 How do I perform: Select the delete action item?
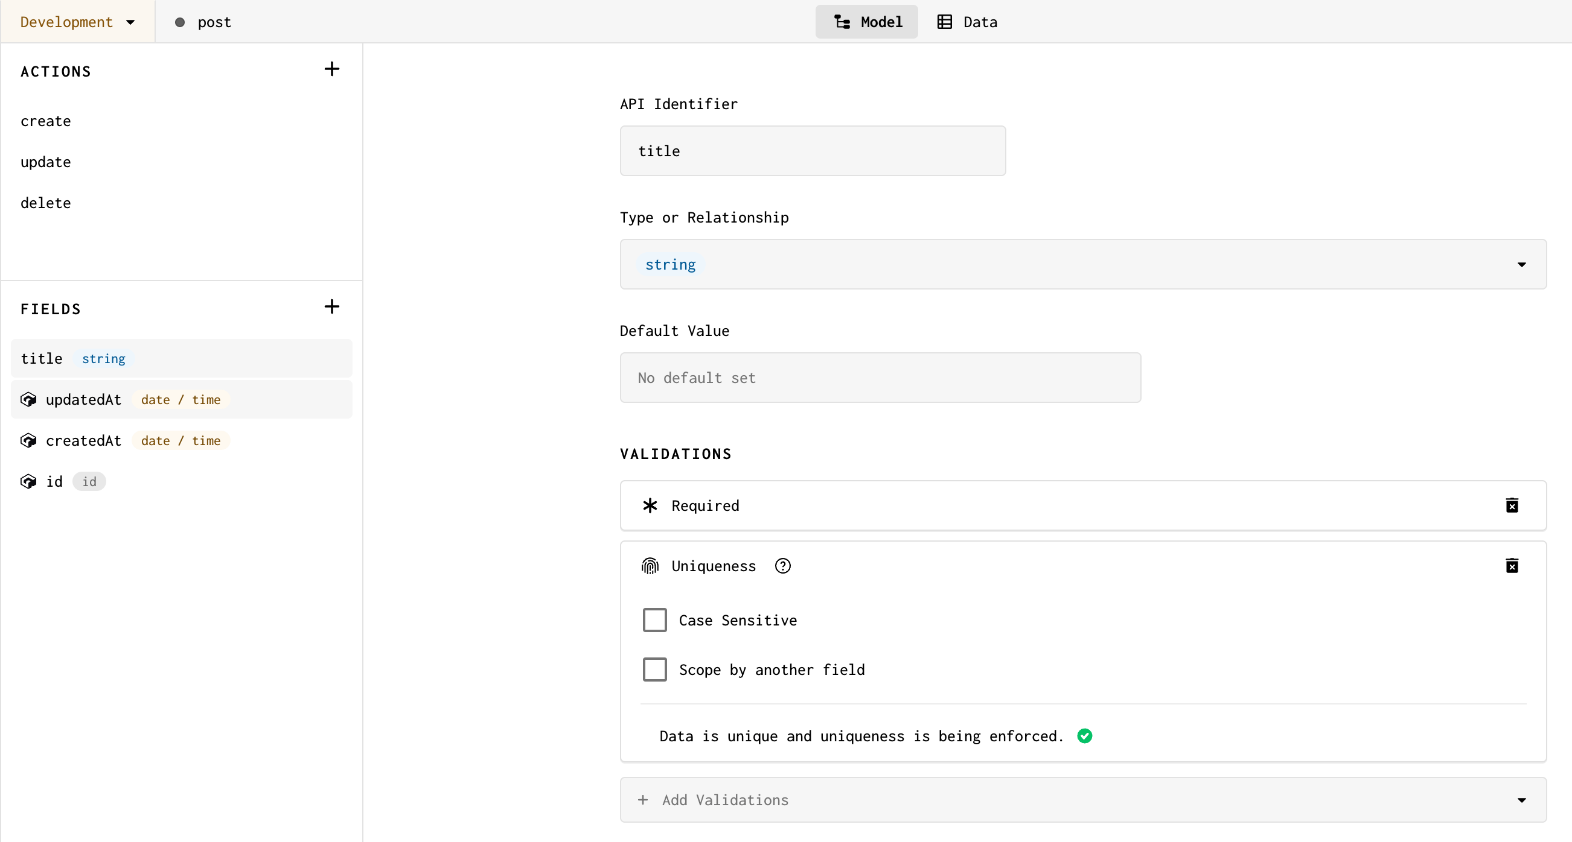[46, 203]
